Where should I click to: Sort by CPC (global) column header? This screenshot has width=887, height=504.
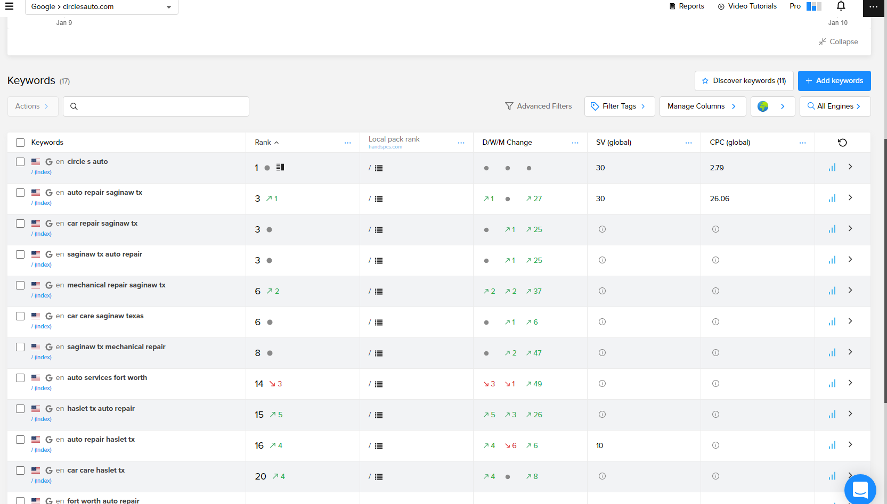pyautogui.click(x=730, y=143)
